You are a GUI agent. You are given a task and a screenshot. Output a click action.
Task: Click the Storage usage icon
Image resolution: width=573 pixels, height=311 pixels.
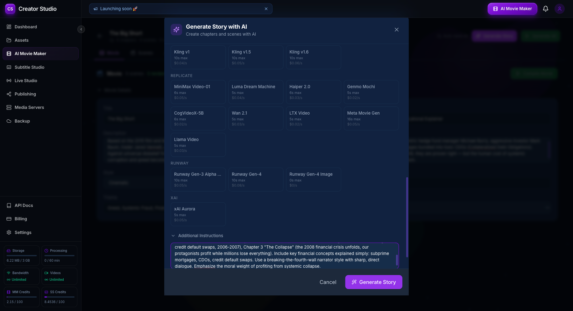pyautogui.click(x=9, y=251)
